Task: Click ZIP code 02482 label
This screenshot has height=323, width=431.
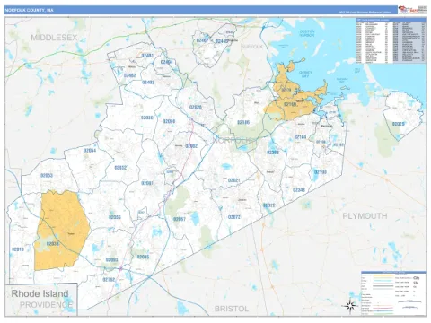Action: (129, 75)
